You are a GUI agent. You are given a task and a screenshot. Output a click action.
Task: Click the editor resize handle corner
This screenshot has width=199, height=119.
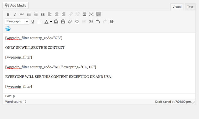pos(193,103)
